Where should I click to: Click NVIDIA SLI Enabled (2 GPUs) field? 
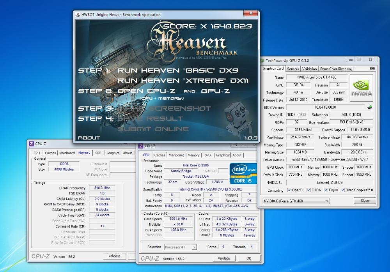click(330, 182)
